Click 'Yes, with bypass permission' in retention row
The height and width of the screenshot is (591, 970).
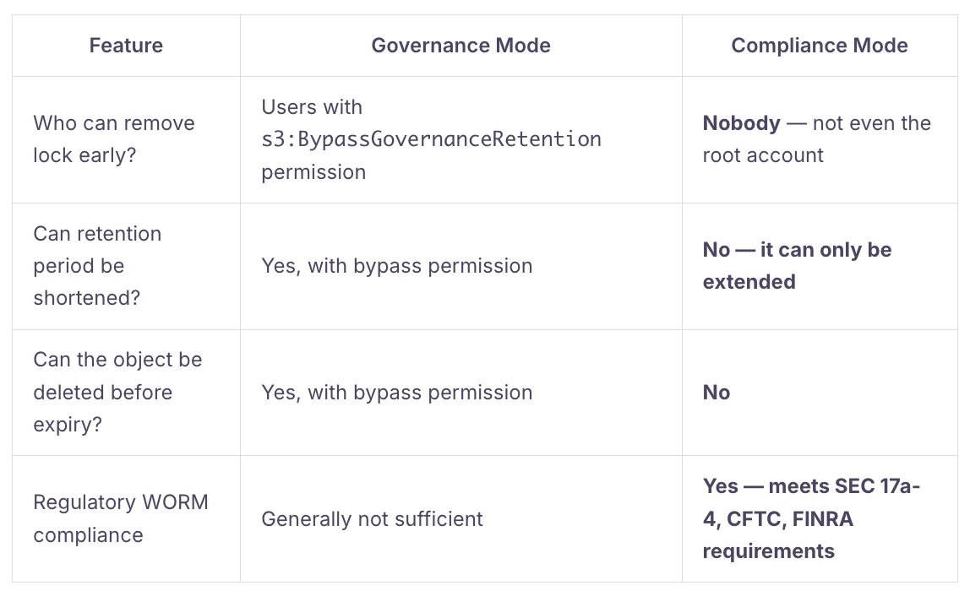[x=396, y=266]
